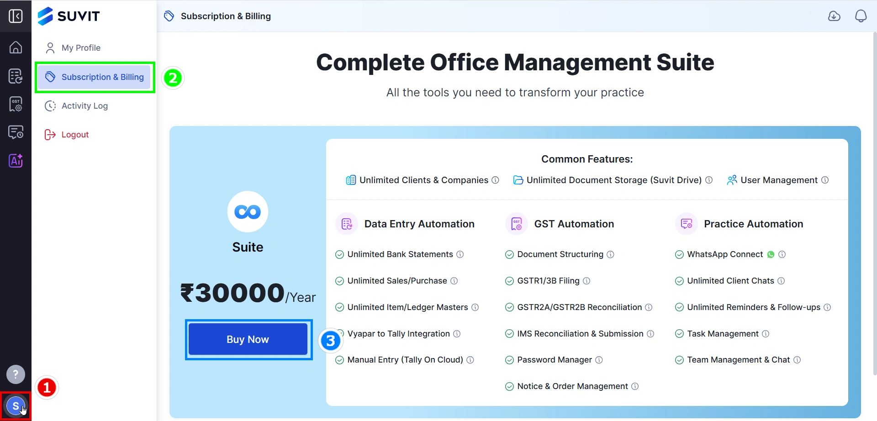Viewport: 877px width, 421px height.
Task: Click the Subscription & Billing header tag icon
Action: pyautogui.click(x=169, y=16)
